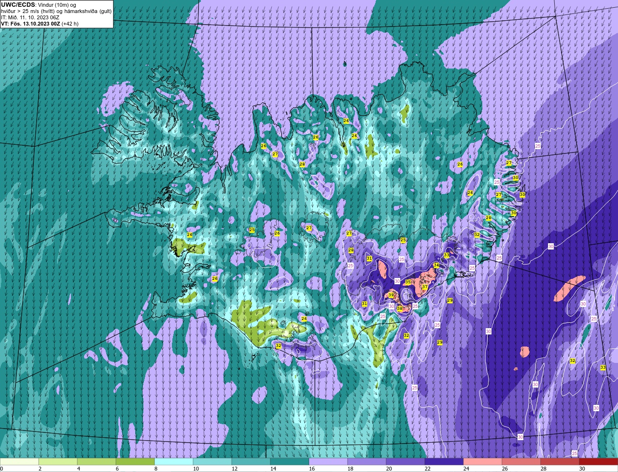Click the yellow max gust label 38
This screenshot has height=472, width=618.
pos(400,308)
